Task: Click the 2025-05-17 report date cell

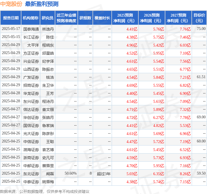Action: [x=11, y=29]
